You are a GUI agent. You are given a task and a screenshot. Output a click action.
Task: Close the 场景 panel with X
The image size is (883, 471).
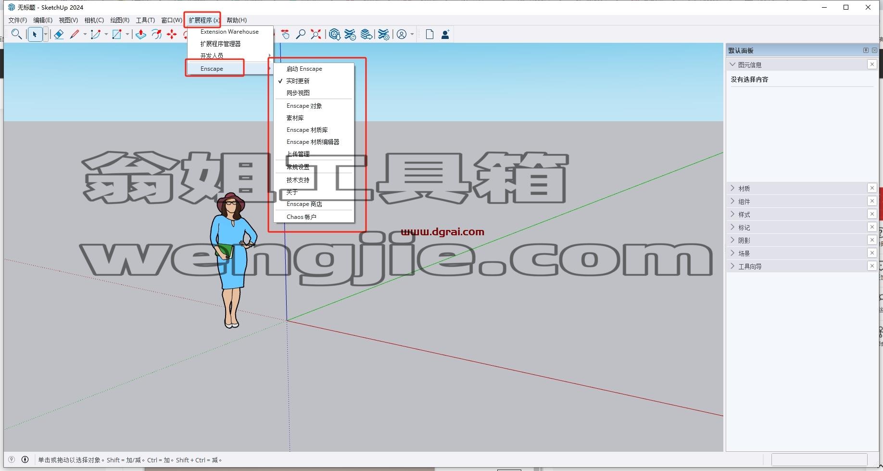pyautogui.click(x=872, y=253)
